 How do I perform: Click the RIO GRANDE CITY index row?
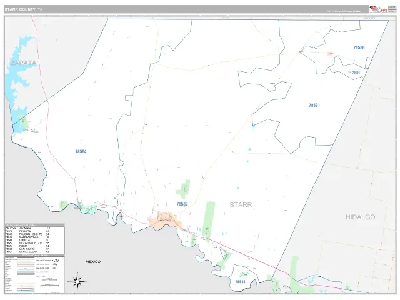(x=34, y=243)
